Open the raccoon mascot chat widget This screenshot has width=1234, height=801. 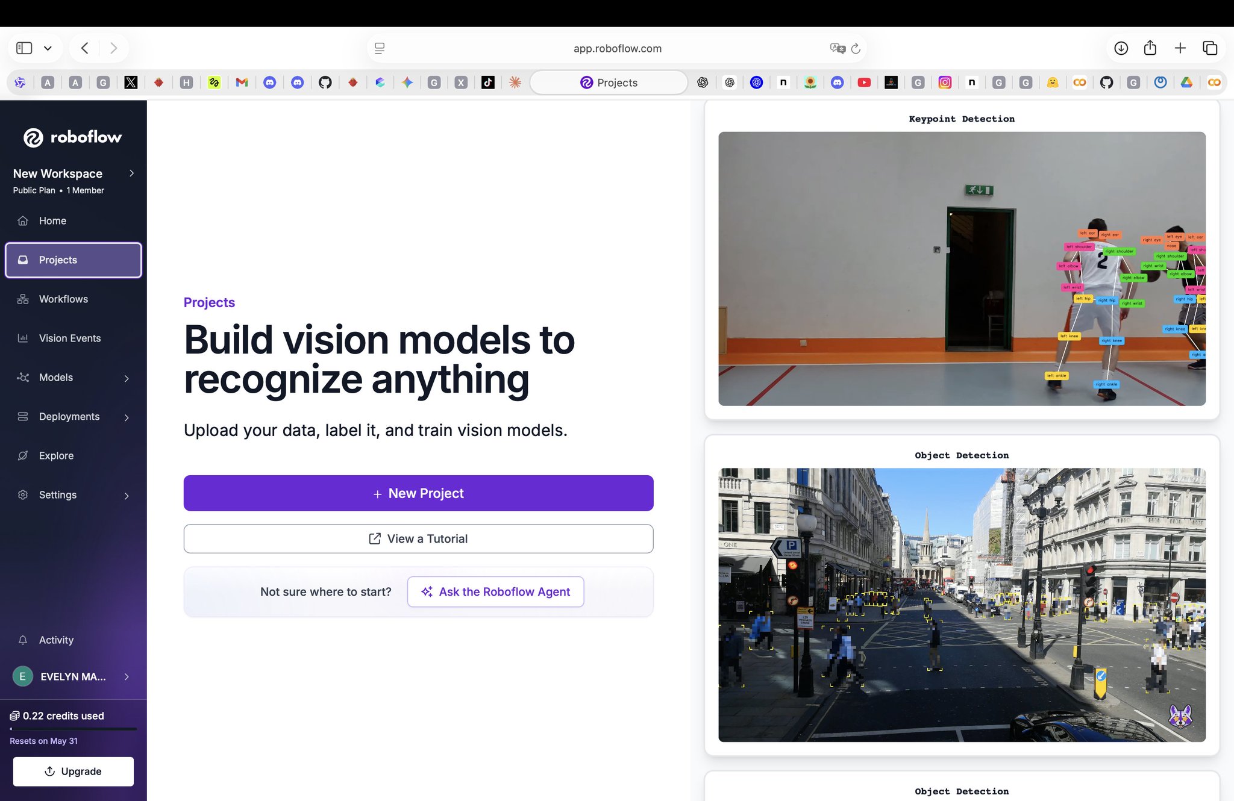point(1180,716)
